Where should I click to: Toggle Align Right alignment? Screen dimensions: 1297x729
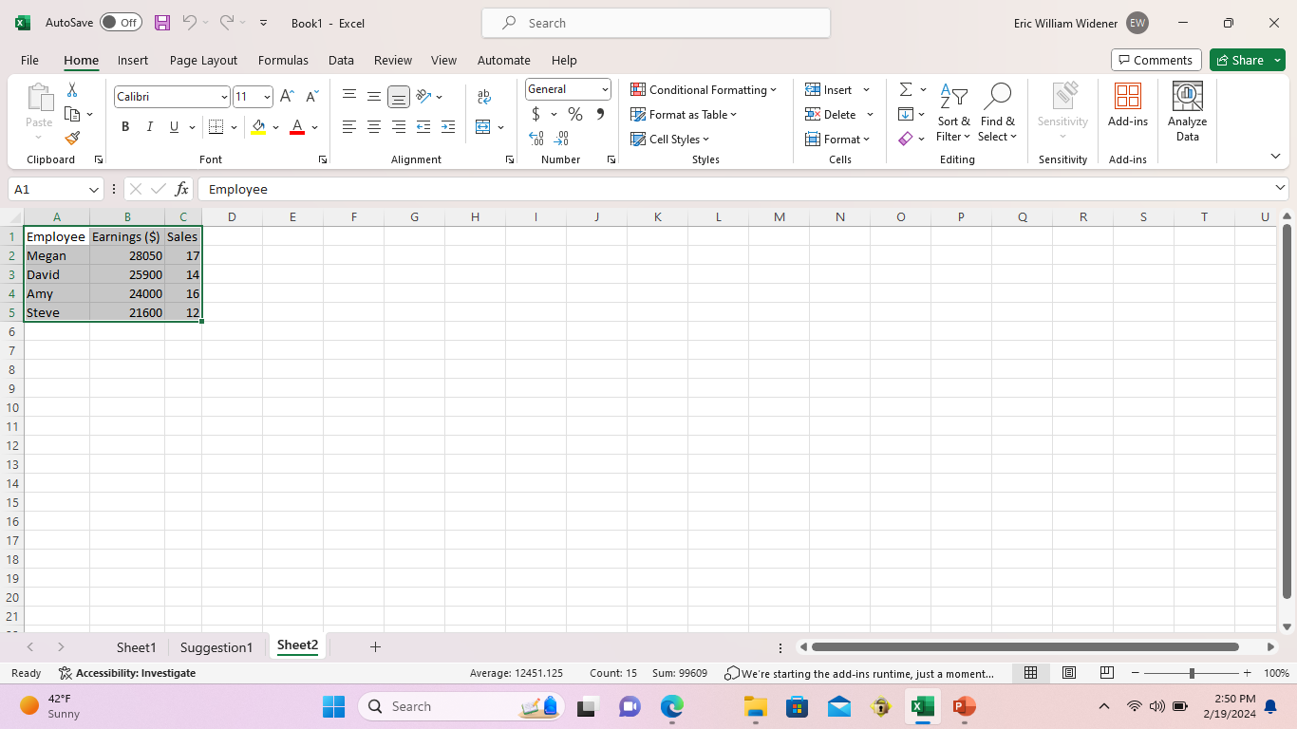399,126
